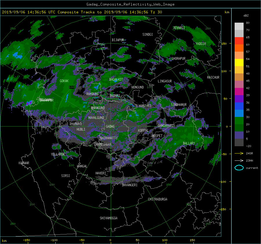Pick the orange 57-60 dBZ legend swatch
This screenshot has height=244, width=261.
(x=239, y=48)
